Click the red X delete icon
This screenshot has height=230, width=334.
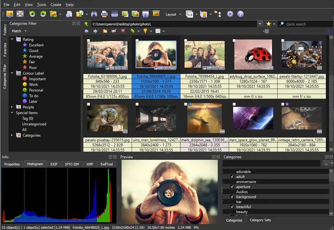click(x=123, y=31)
